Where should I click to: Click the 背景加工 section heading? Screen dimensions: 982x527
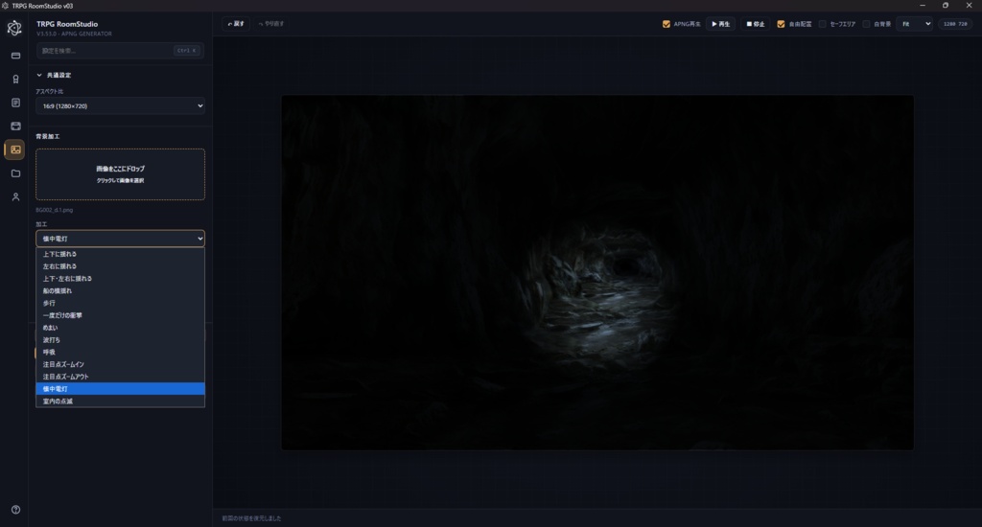[x=48, y=136]
